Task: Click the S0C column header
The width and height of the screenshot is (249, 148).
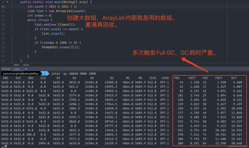Action: 6,78
